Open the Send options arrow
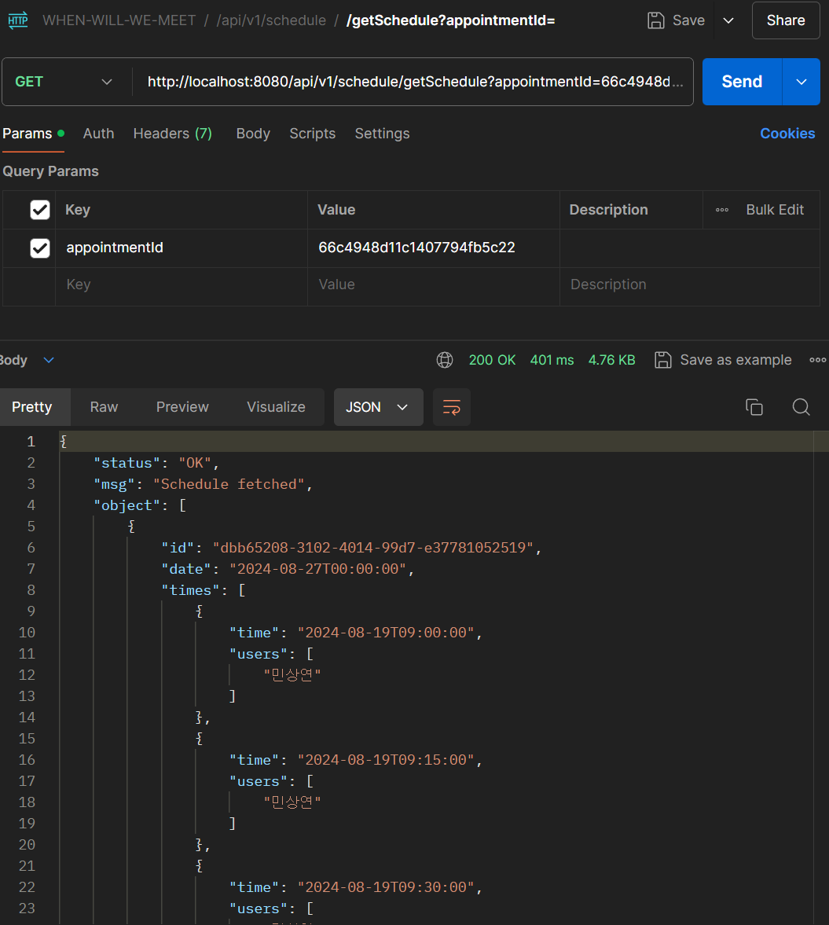The width and height of the screenshot is (829, 925). tap(801, 82)
